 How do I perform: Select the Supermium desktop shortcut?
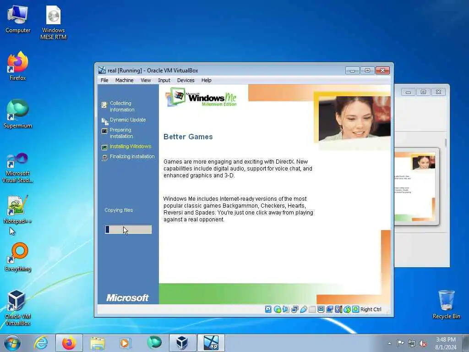coord(18,114)
